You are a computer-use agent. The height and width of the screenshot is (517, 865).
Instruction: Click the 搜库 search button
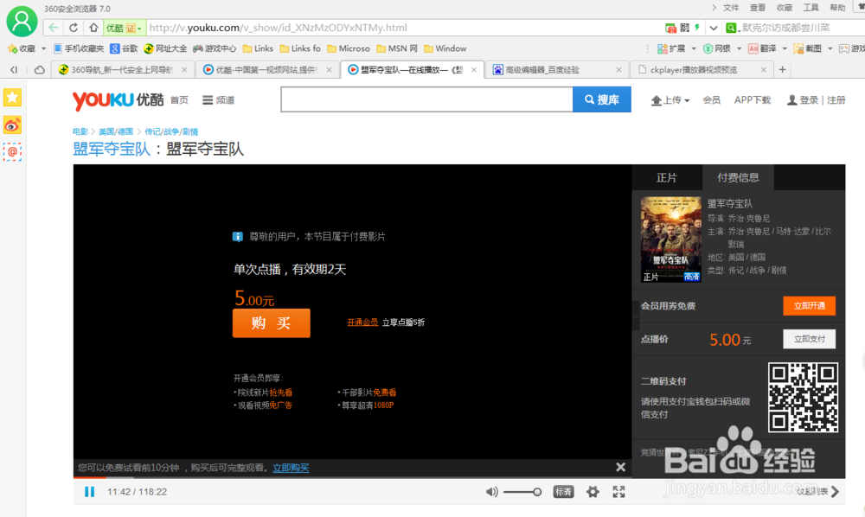tap(602, 99)
